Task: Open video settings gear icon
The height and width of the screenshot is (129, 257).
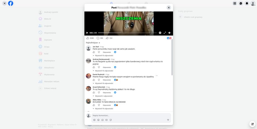Action: coord(160,33)
